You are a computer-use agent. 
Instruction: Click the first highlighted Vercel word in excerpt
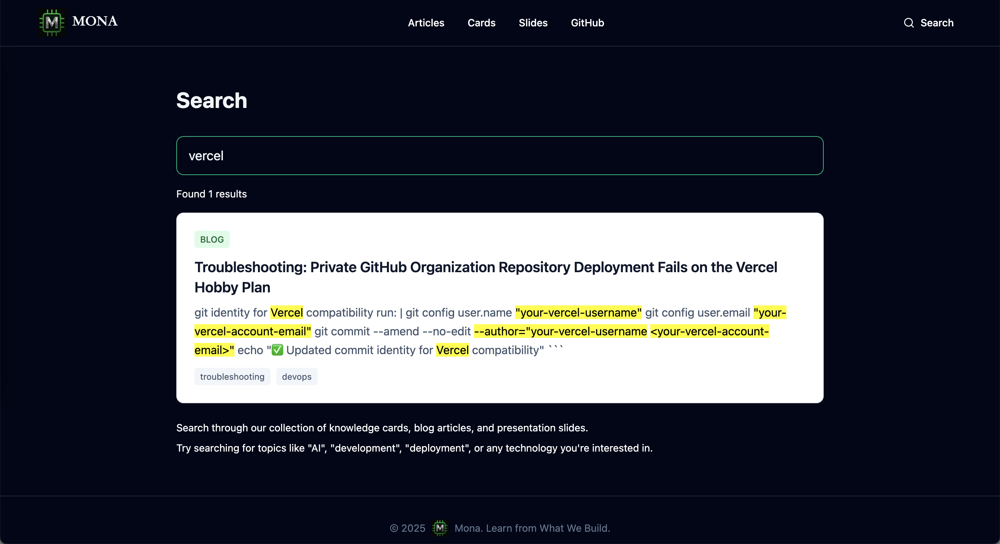[x=286, y=312]
